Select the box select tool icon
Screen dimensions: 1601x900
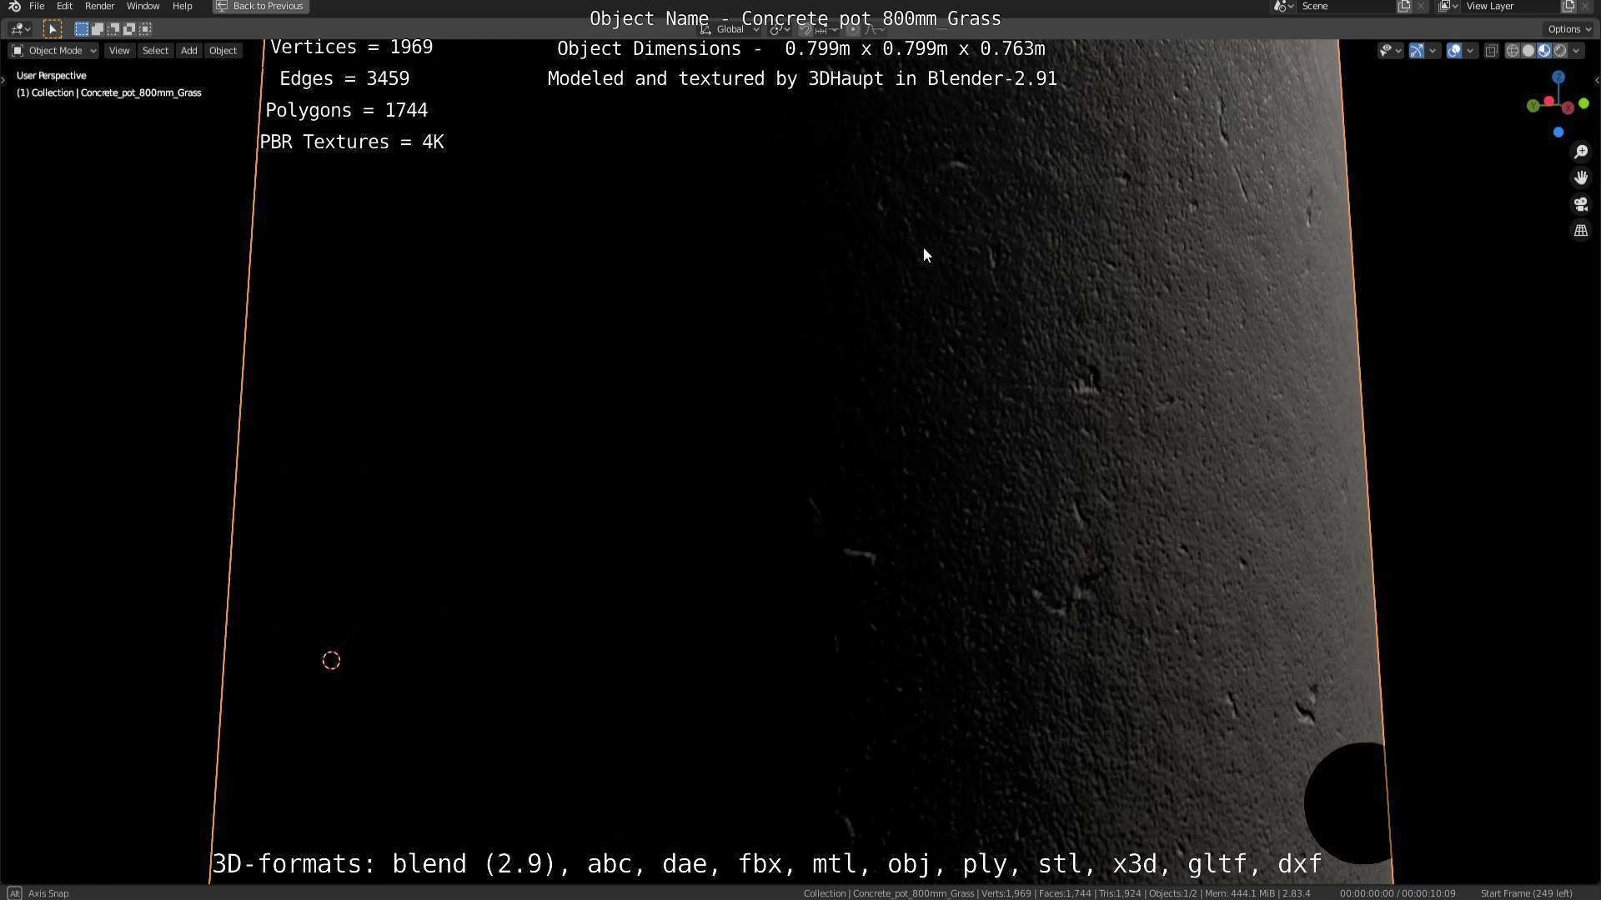click(x=52, y=29)
